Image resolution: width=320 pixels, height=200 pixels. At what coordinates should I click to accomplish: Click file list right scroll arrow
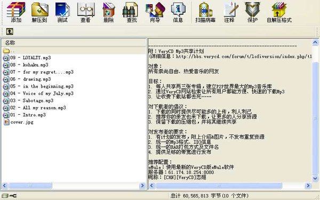click(x=142, y=186)
